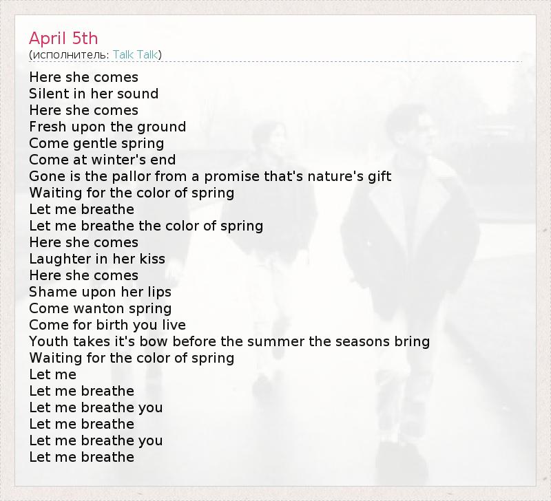The width and height of the screenshot is (551, 501).
Task: Click the 'Gone is the pallor' lyric line
Action: point(210,176)
